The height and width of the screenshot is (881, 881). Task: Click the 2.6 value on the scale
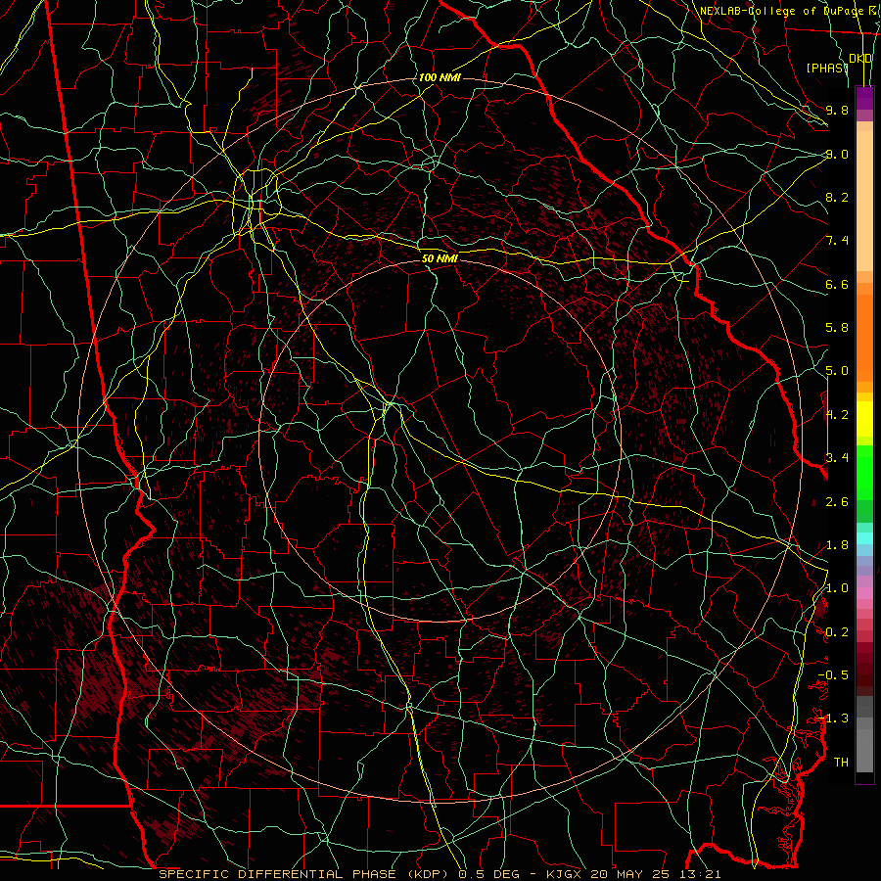(837, 501)
